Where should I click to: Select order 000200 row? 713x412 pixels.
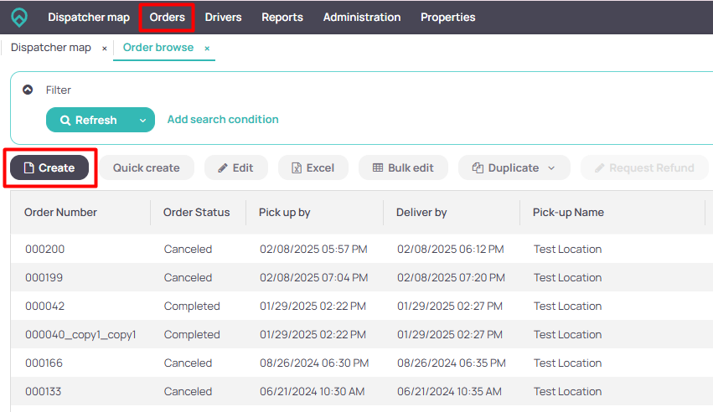[361, 249]
